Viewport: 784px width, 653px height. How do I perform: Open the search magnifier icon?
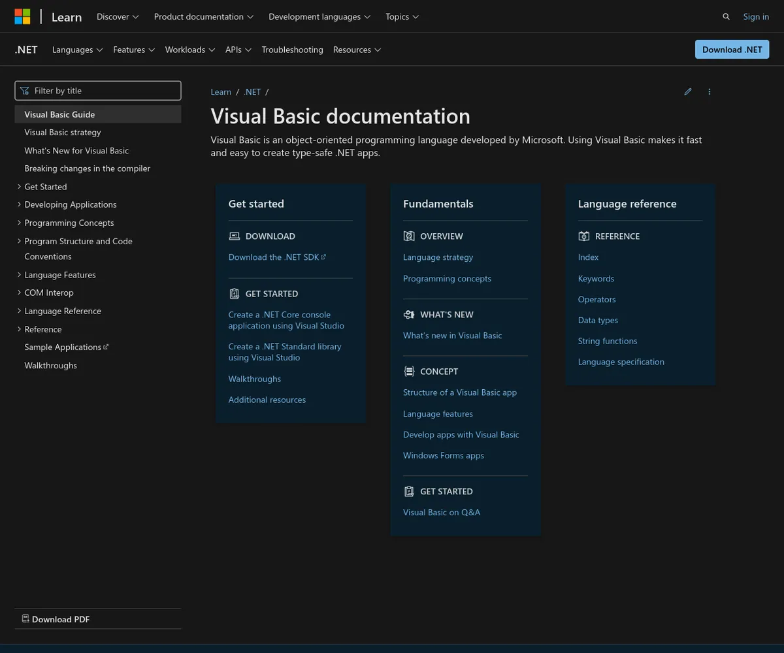(726, 17)
